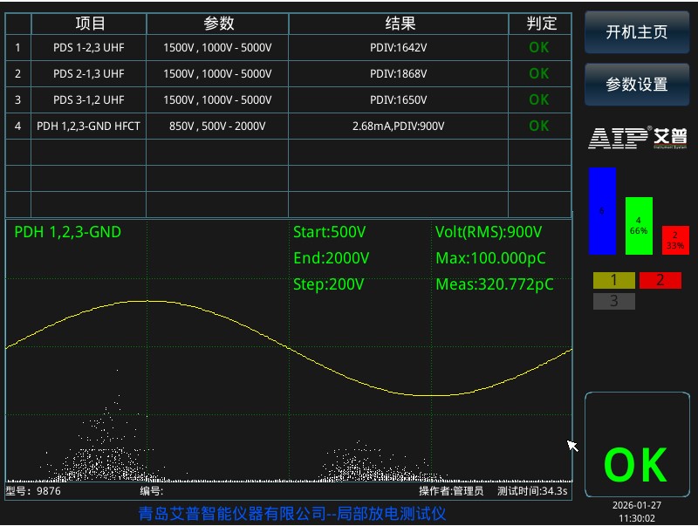Click the PDIV:1868V result cell
Viewport: 698px width, 526px height.
coord(399,74)
